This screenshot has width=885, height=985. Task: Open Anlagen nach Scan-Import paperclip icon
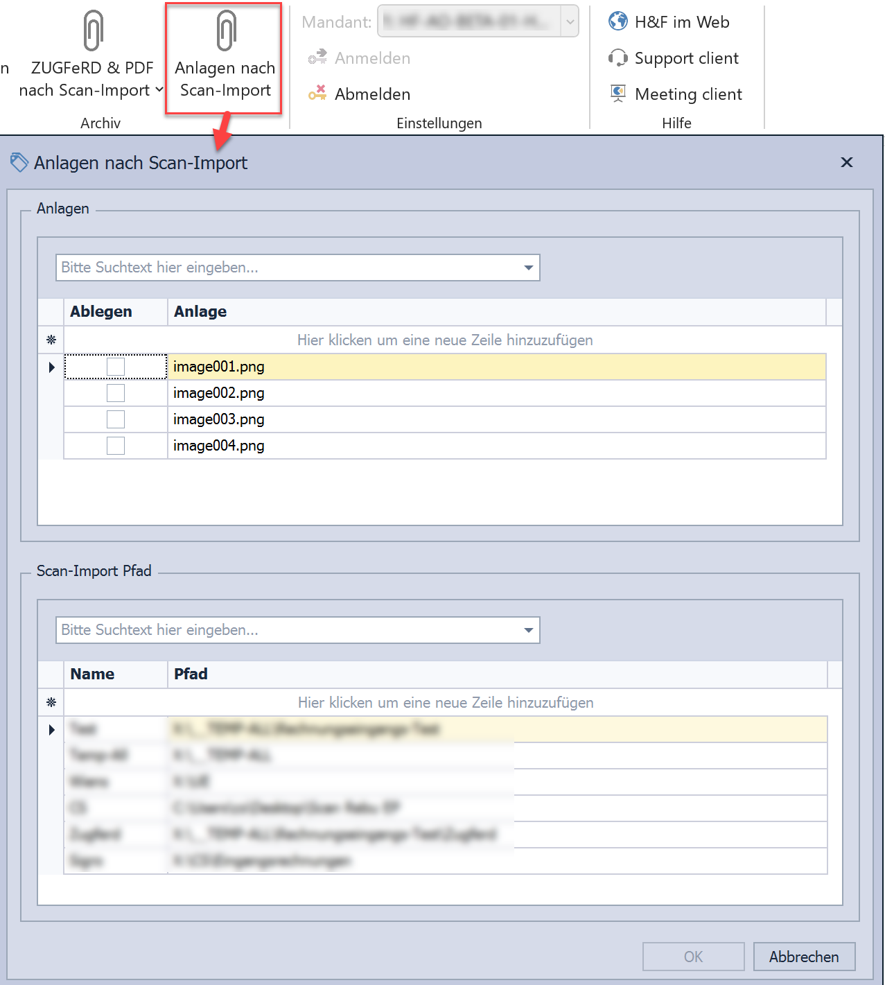[x=225, y=31]
